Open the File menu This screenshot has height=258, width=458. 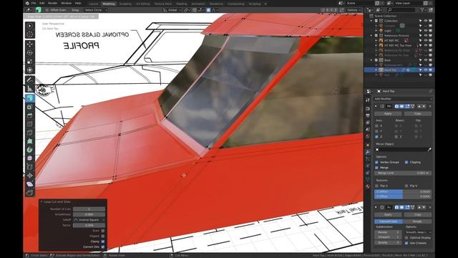click(x=34, y=3)
